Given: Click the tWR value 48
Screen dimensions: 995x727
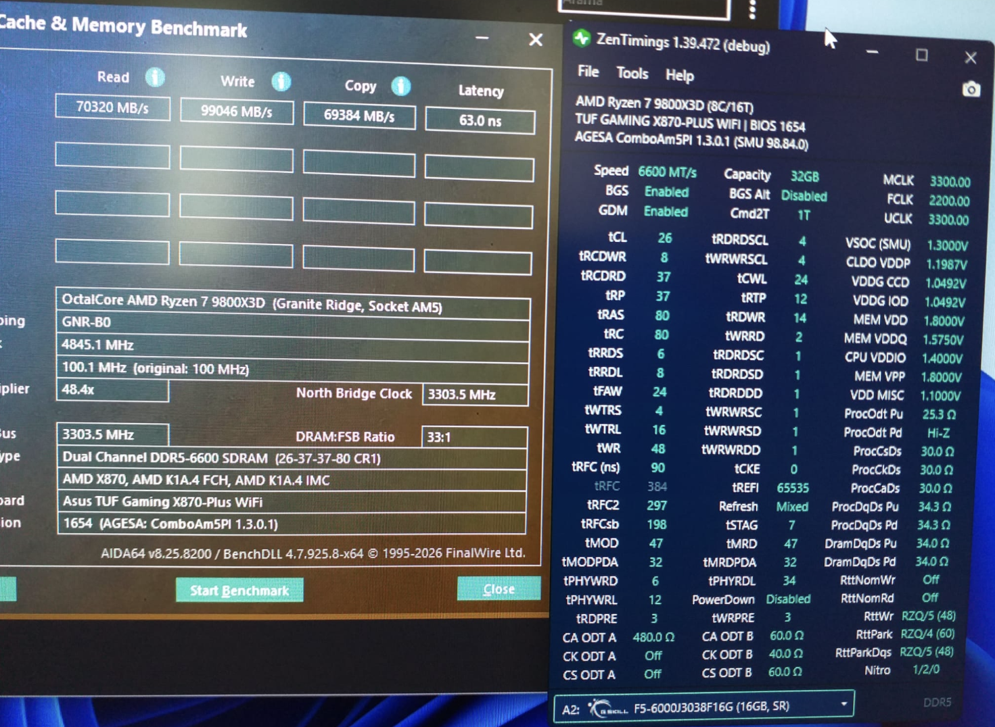Looking at the screenshot, I should tap(658, 449).
